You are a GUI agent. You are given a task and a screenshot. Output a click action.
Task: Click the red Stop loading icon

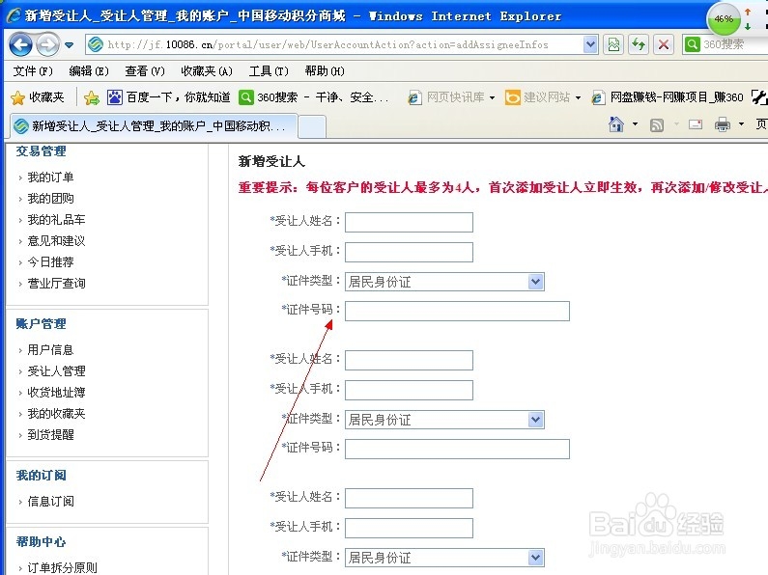664,45
